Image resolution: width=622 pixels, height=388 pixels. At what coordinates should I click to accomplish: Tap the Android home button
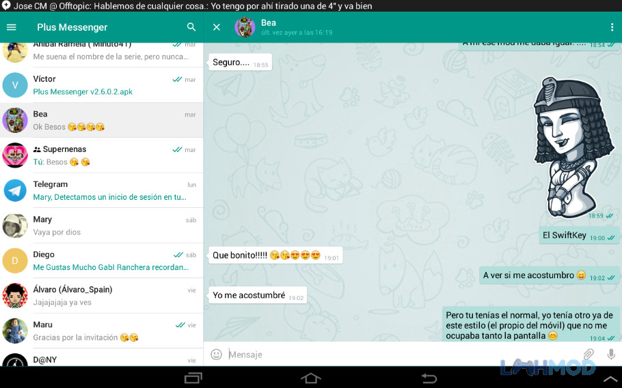click(310, 378)
